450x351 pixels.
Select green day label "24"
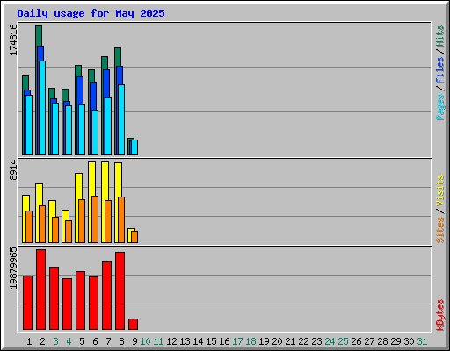pyautogui.click(x=330, y=341)
